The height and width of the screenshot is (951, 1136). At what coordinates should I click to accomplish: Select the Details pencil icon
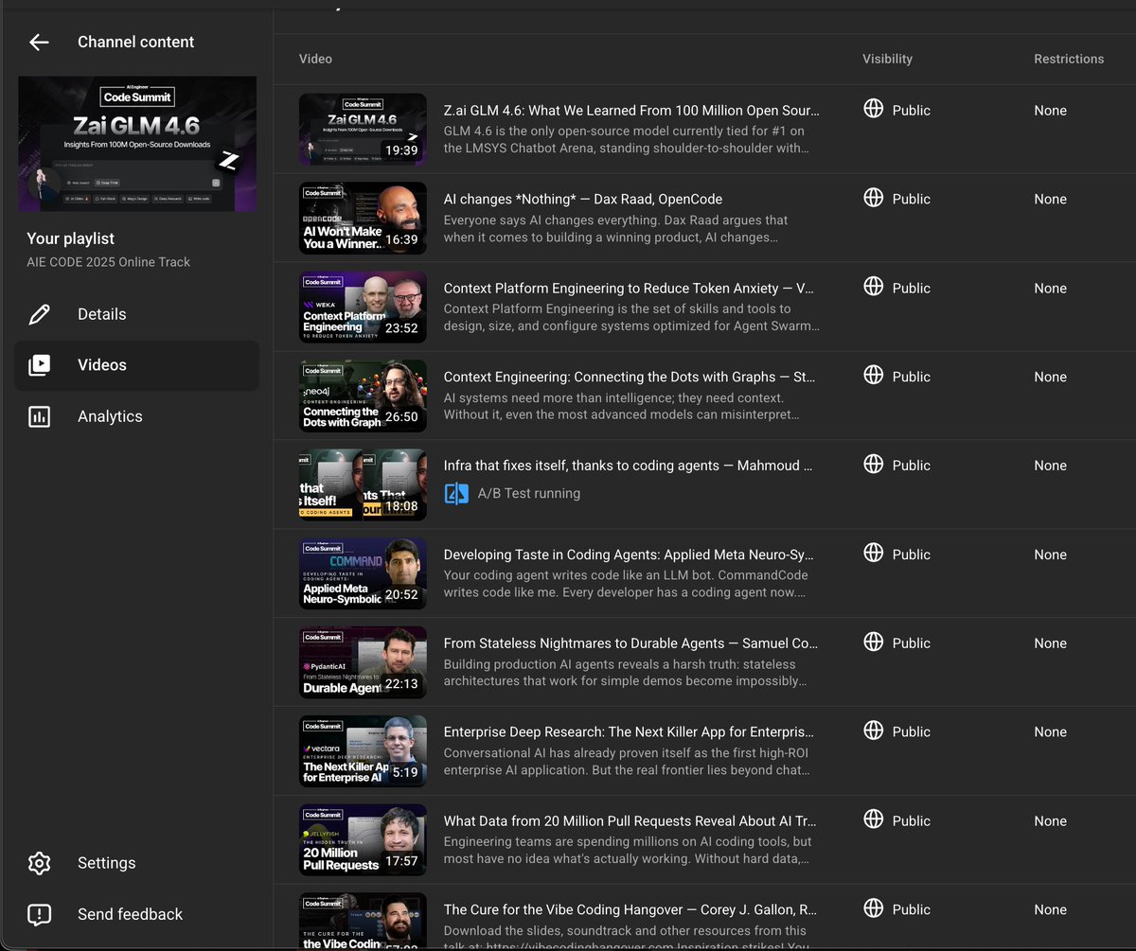pos(39,313)
